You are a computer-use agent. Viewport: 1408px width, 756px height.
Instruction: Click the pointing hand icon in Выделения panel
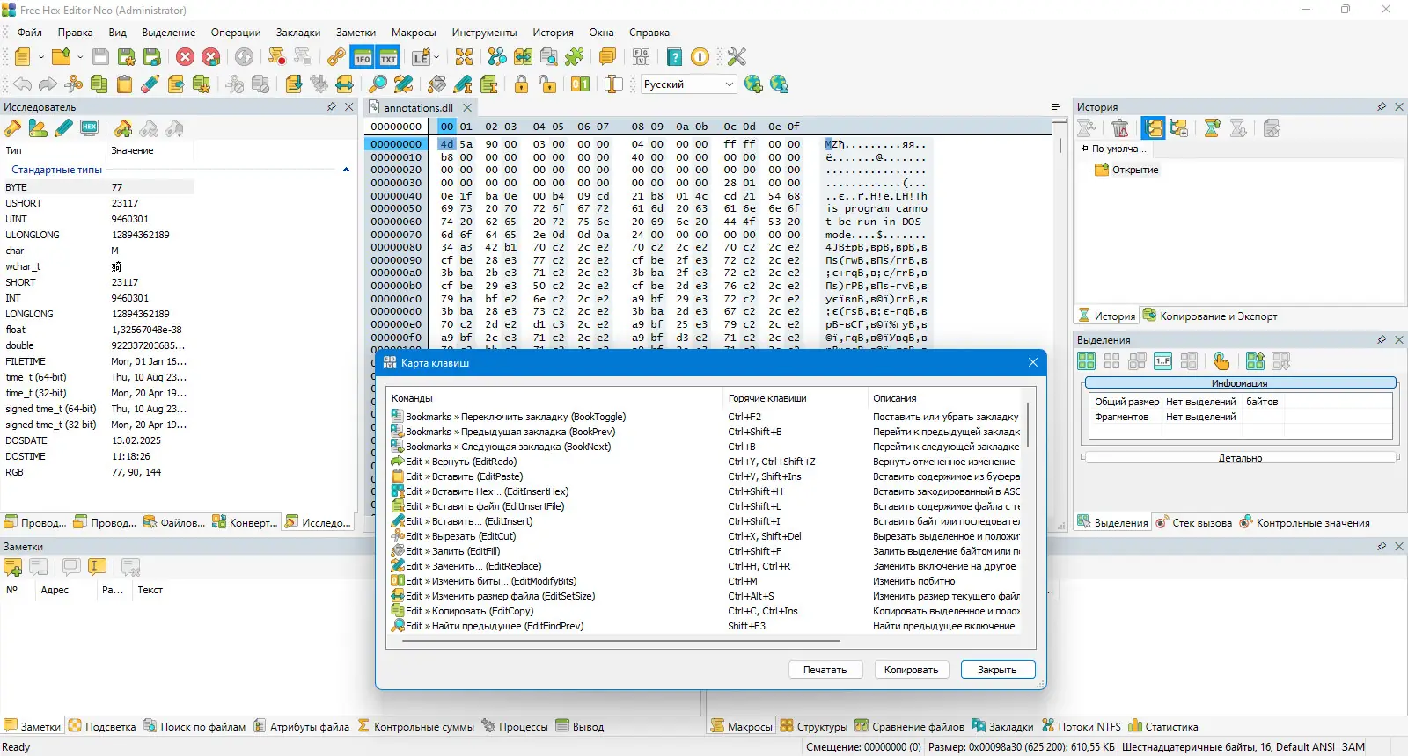click(1221, 361)
